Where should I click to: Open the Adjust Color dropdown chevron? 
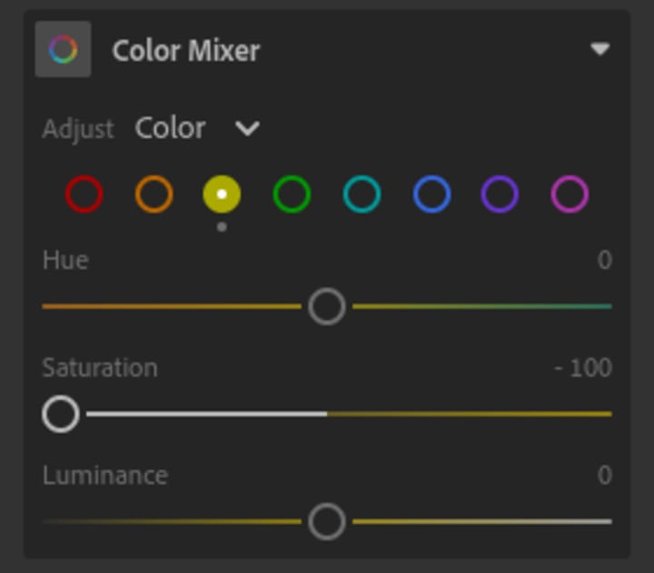click(247, 128)
